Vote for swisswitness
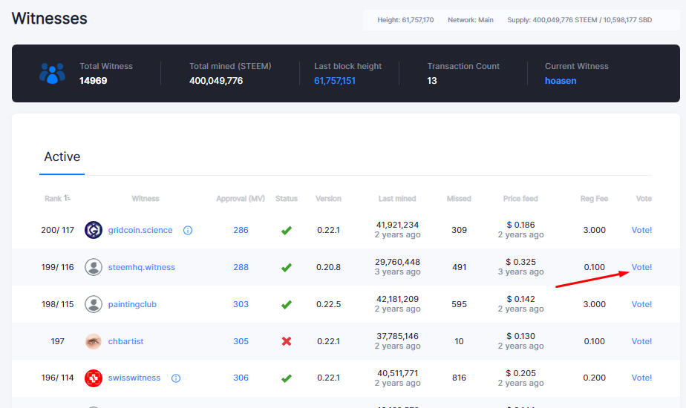The height and width of the screenshot is (408, 686). tap(641, 378)
